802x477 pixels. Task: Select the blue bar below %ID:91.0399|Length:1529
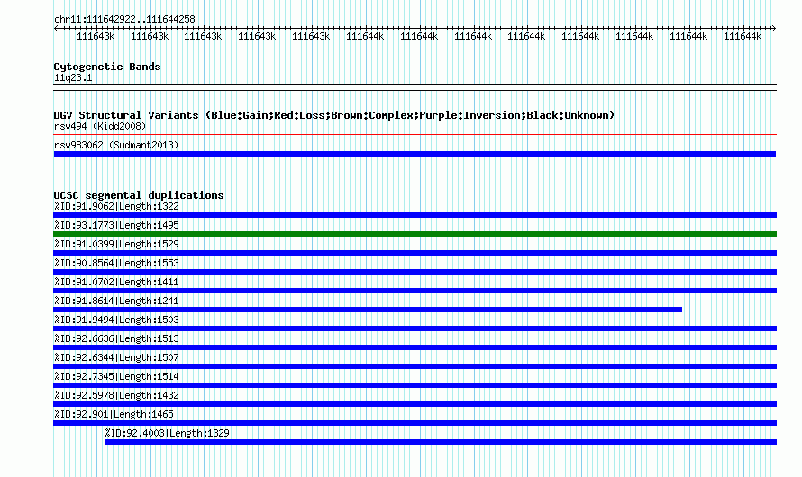(415, 253)
